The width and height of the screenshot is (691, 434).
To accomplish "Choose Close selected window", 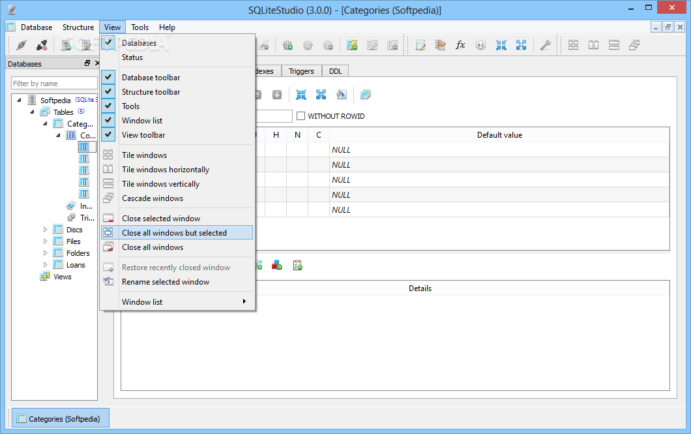I will (x=177, y=219).
